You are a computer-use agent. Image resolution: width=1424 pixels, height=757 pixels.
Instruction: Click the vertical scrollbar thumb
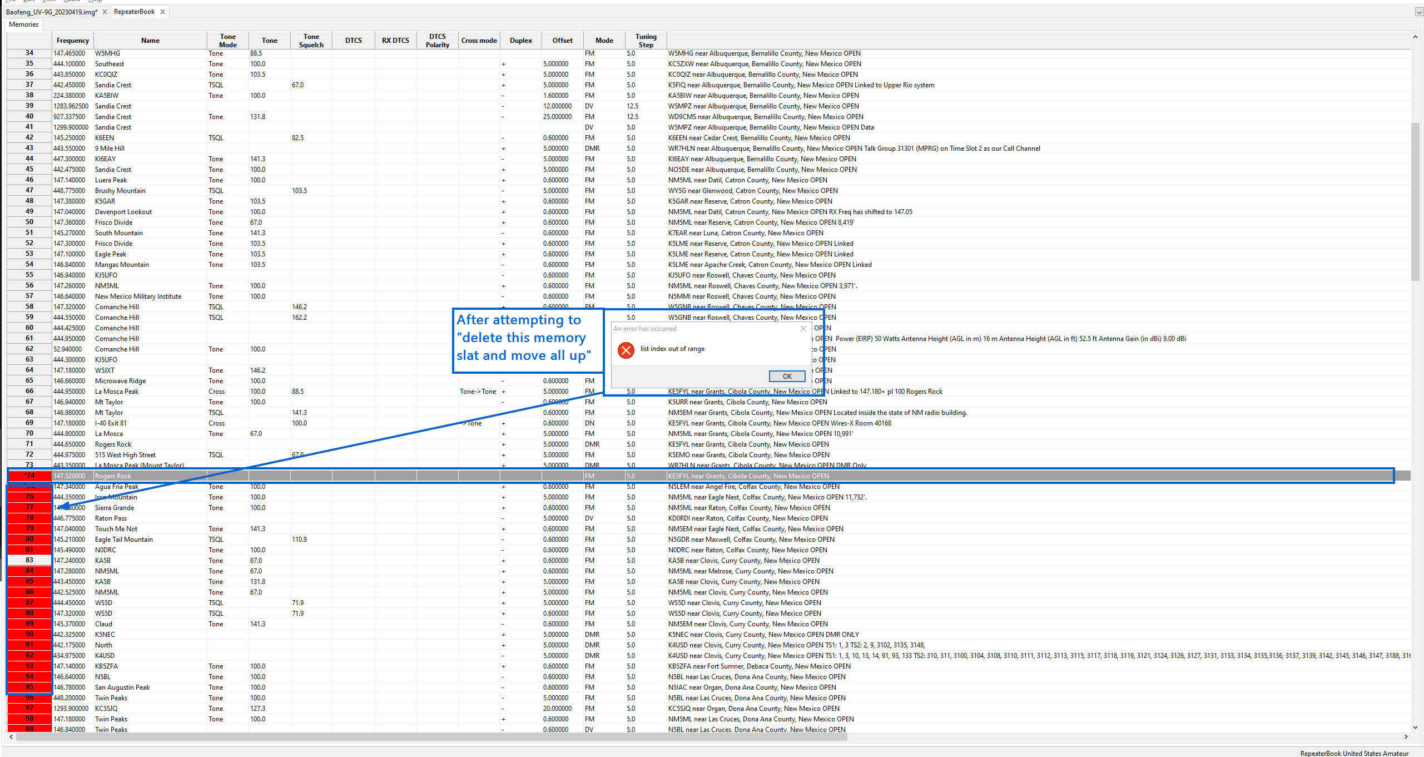pyautogui.click(x=1415, y=201)
